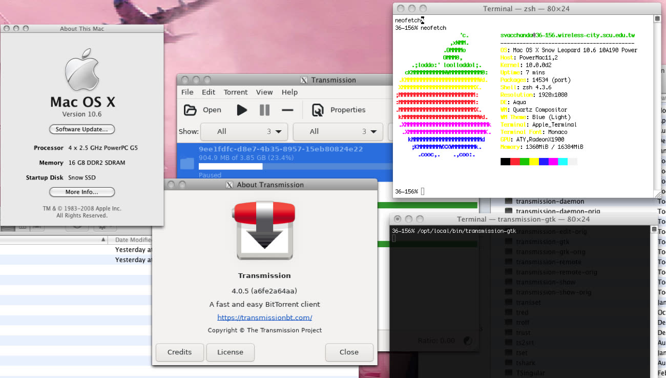Click the Open torrent folder icon
The width and height of the screenshot is (666, 378).
[x=190, y=110]
